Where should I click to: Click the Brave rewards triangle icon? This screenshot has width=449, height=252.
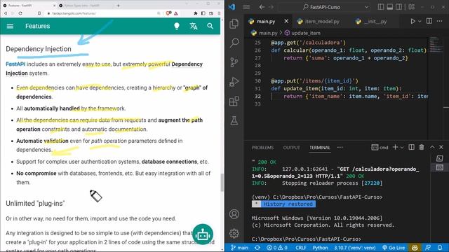click(176, 13)
